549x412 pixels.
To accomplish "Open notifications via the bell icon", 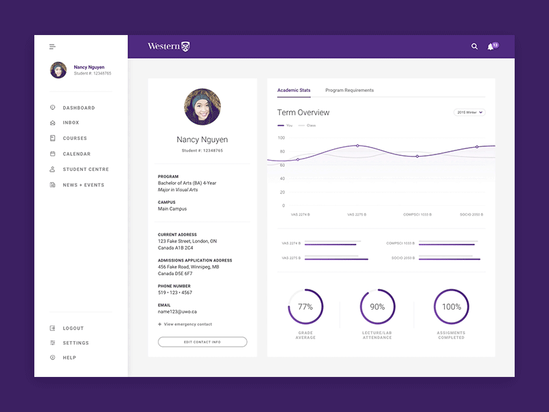I will point(491,46).
